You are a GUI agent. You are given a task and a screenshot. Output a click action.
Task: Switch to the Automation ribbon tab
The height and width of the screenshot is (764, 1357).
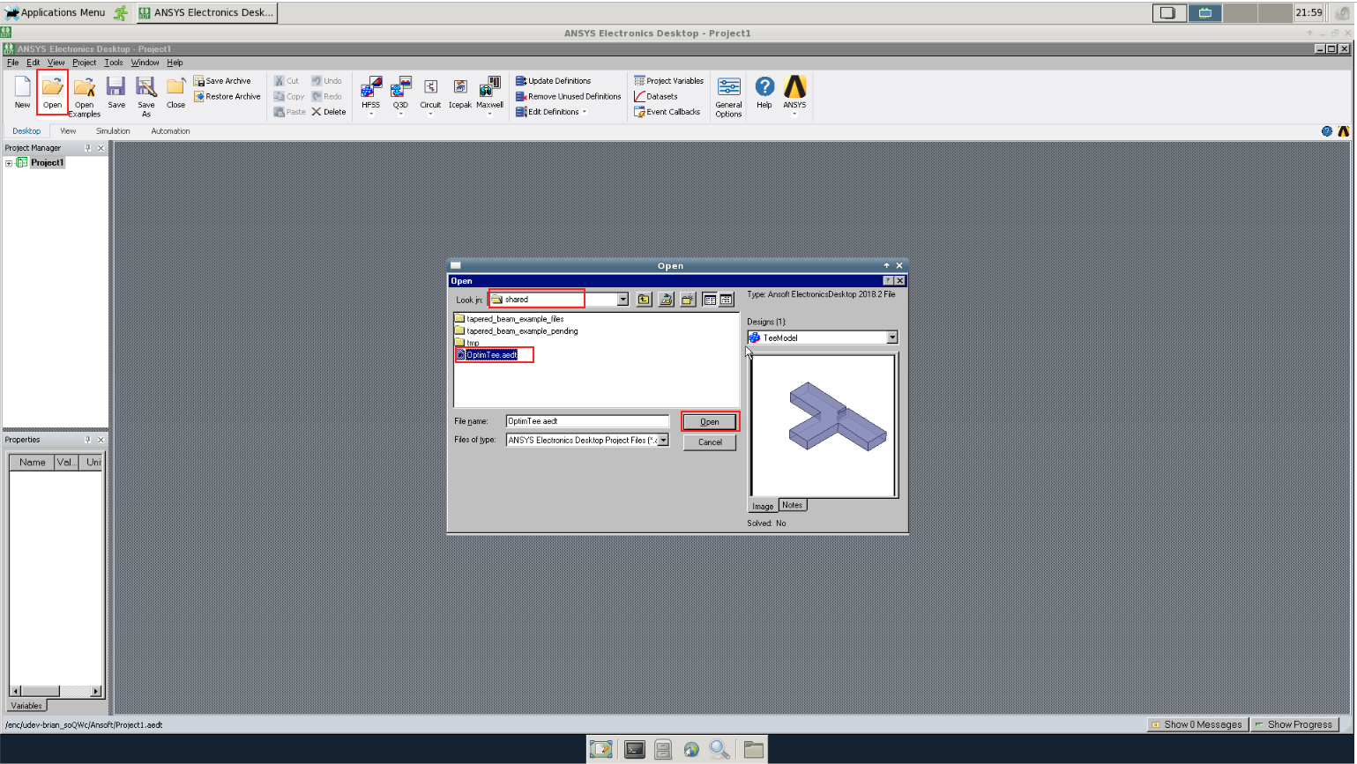pos(170,131)
